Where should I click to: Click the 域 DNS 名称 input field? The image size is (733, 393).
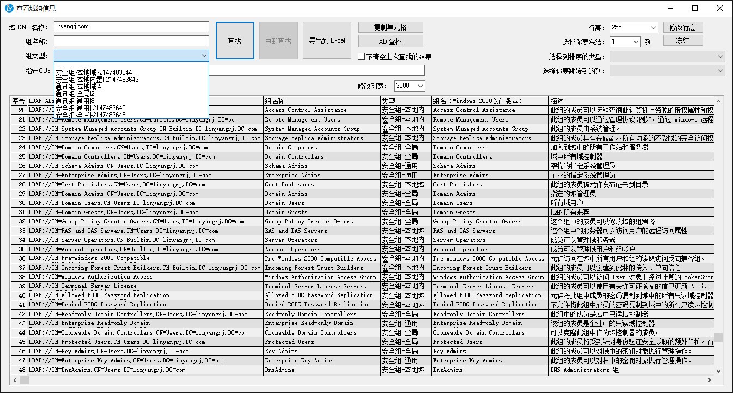tap(131, 27)
